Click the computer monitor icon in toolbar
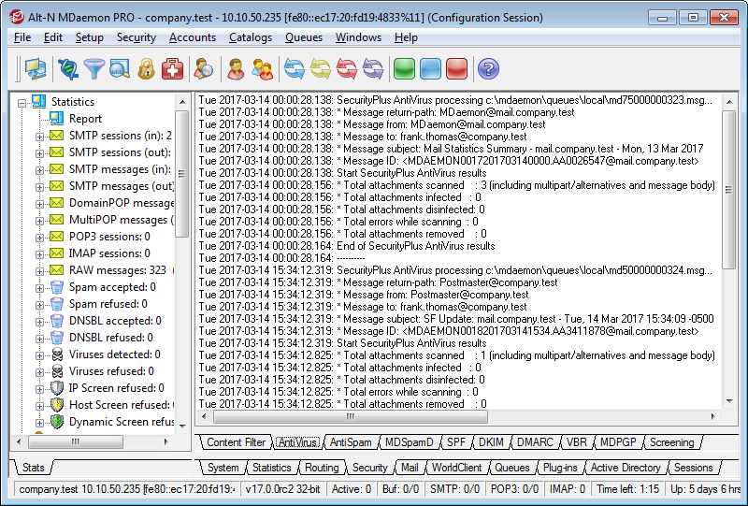The width and height of the screenshot is (748, 506). pos(36,68)
